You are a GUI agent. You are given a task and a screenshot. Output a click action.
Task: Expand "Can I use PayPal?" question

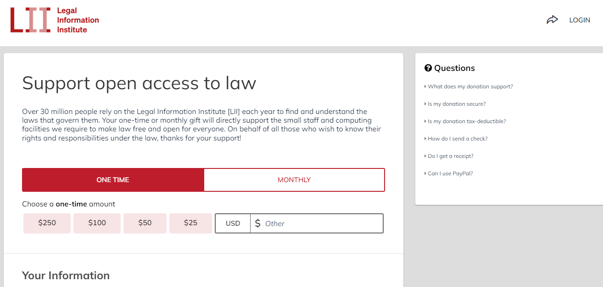(x=448, y=173)
